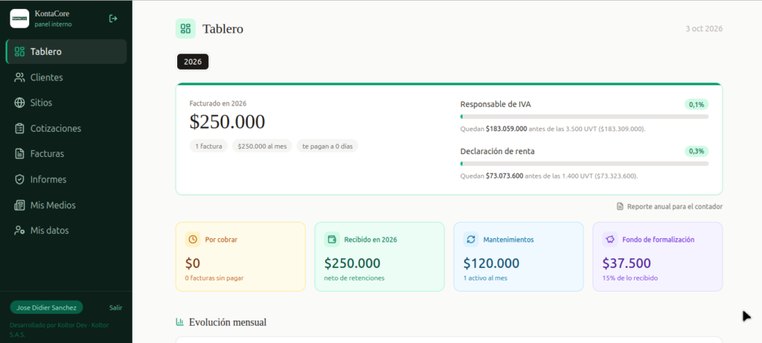Click the Cotizaciones clipboard icon

pyautogui.click(x=19, y=128)
